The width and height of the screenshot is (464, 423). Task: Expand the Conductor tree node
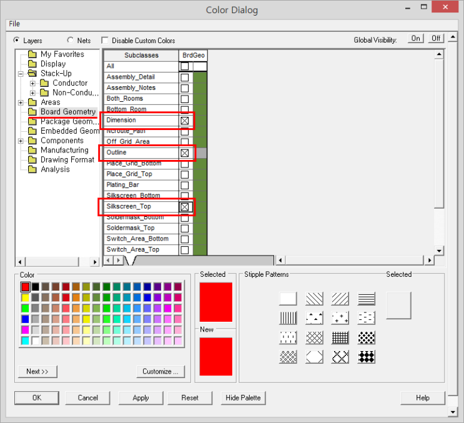coord(33,83)
